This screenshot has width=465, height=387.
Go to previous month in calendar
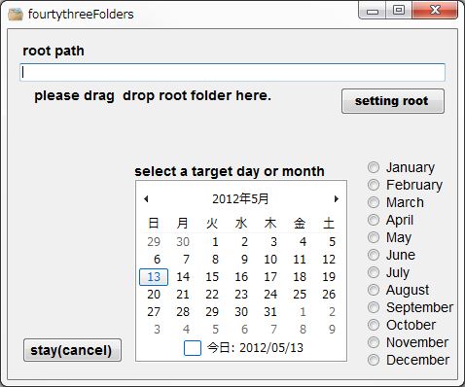[x=146, y=198]
